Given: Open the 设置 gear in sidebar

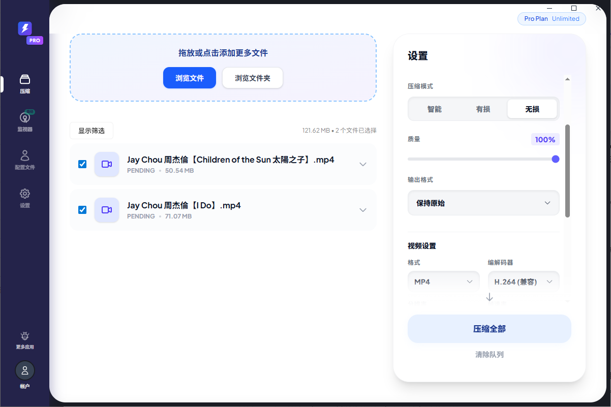Looking at the screenshot, I should (x=25, y=198).
